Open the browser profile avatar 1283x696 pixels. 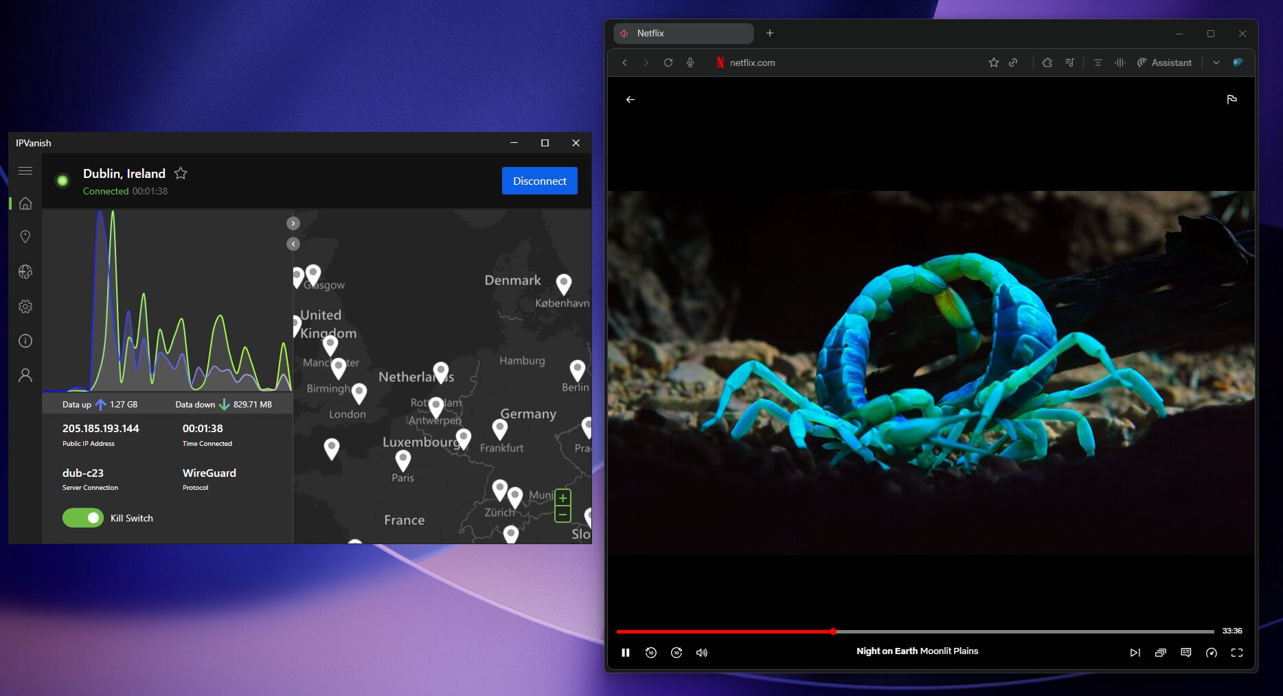(1238, 63)
